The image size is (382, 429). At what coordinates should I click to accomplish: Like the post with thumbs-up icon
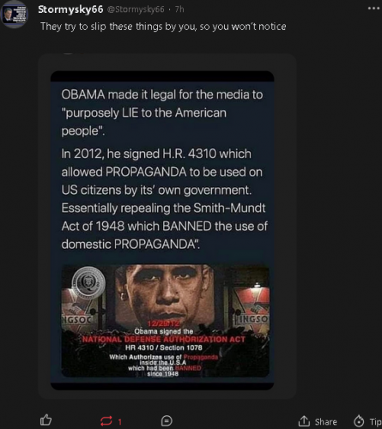(45, 420)
